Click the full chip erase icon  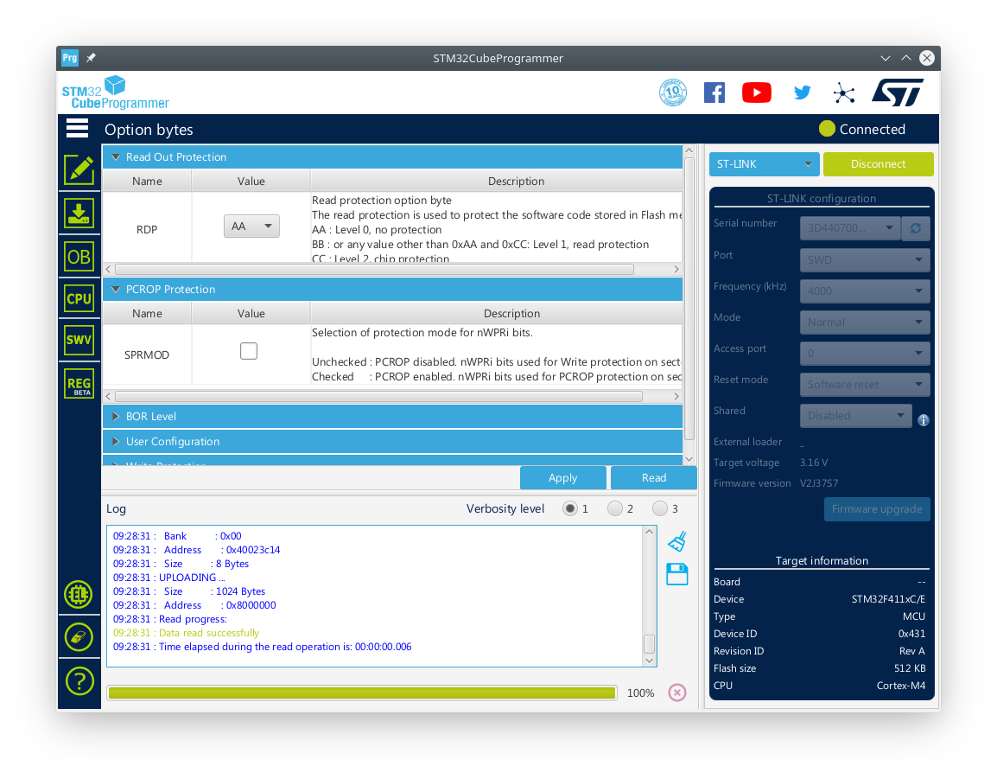(79, 637)
